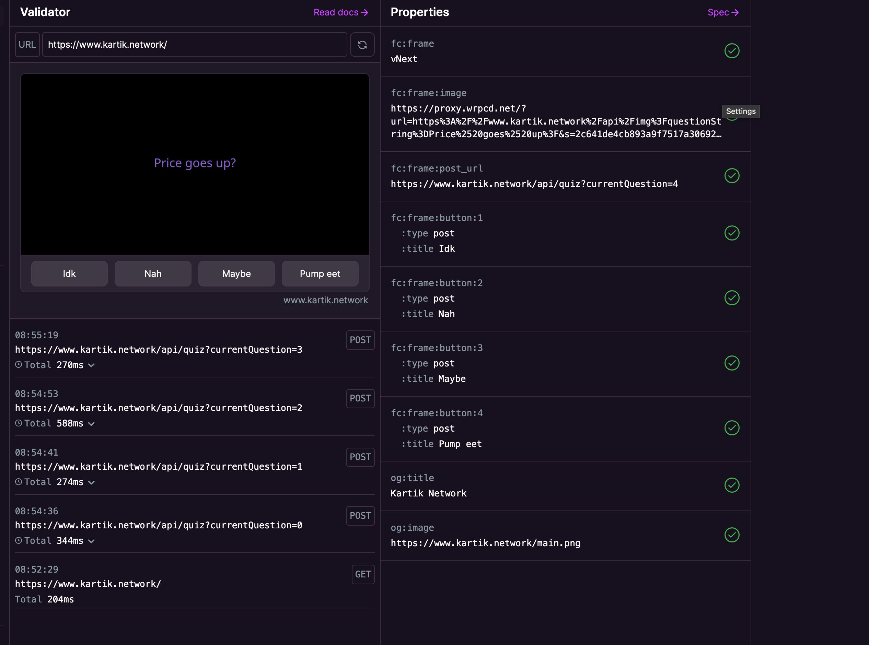Click the Maybe frame button
The width and height of the screenshot is (869, 645).
click(x=237, y=274)
